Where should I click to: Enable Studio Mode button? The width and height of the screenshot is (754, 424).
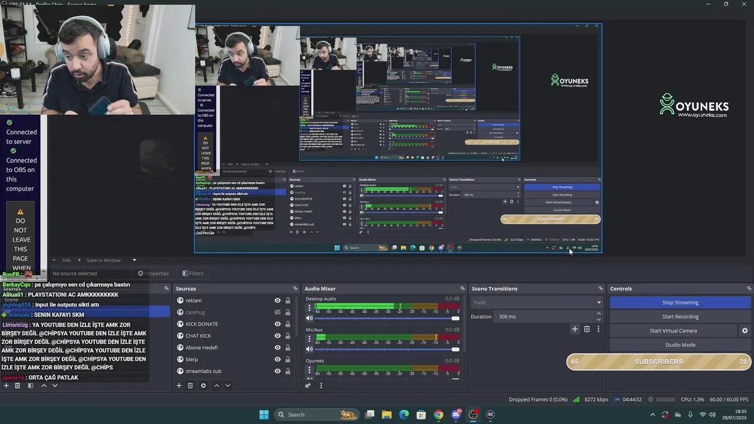coord(680,345)
